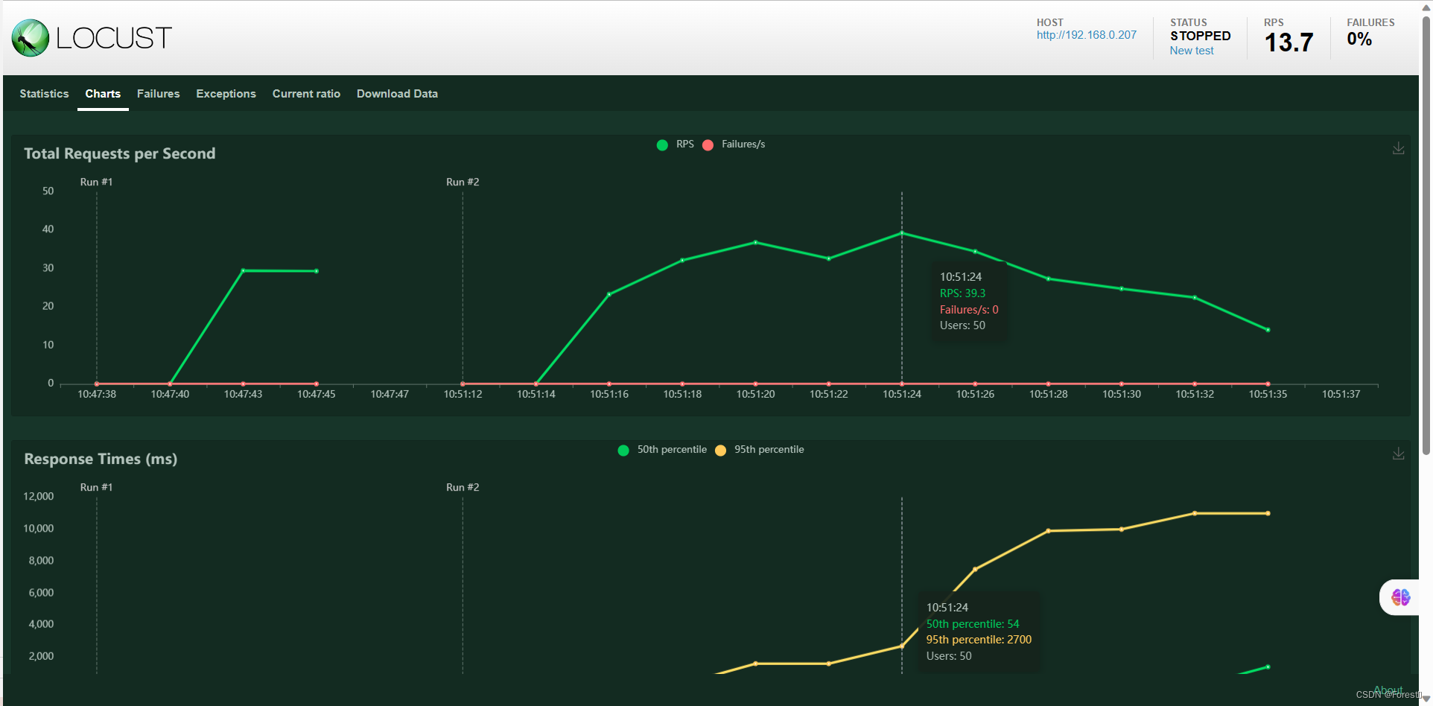The width and height of the screenshot is (1433, 706).
Task: Click the scrollbar down arrow
Action: point(1426,699)
